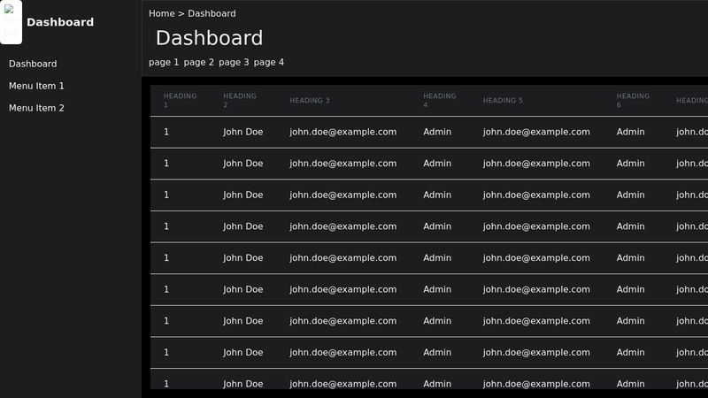This screenshot has width=708, height=398.
Task: Click John Doe in the first table row
Action: click(x=242, y=132)
